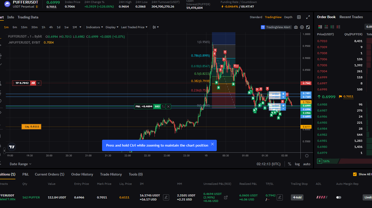The height and width of the screenshot is (208, 372).
Task: Switch to the Info tab
Action: (11, 17)
